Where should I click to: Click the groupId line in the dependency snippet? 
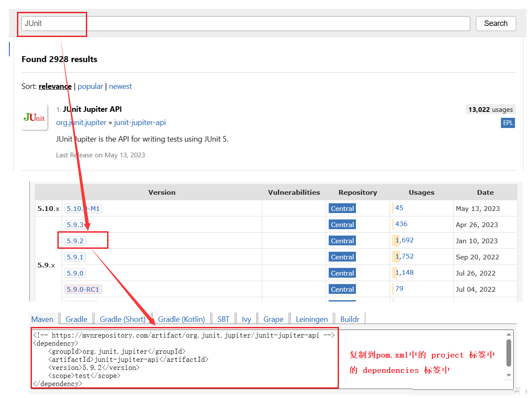tap(117, 351)
